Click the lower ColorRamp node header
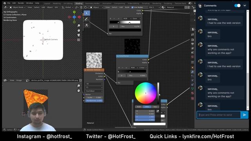Image resolution: width=251 pixels, height=141 pixels. [x=133, y=56]
